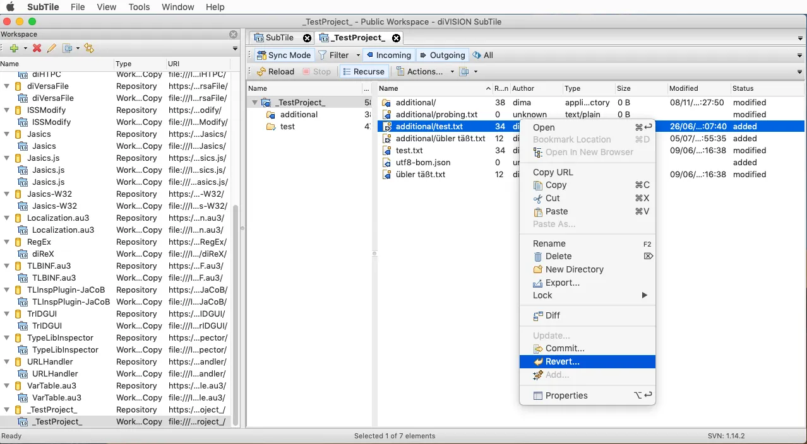This screenshot has width=807, height=444.
Task: Select Properties from the context menu
Action: pos(566,395)
